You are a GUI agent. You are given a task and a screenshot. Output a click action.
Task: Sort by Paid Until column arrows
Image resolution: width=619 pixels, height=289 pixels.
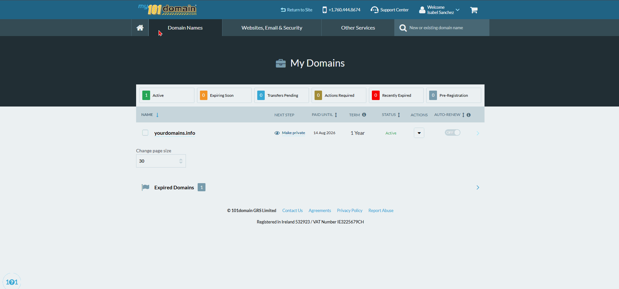tap(336, 115)
